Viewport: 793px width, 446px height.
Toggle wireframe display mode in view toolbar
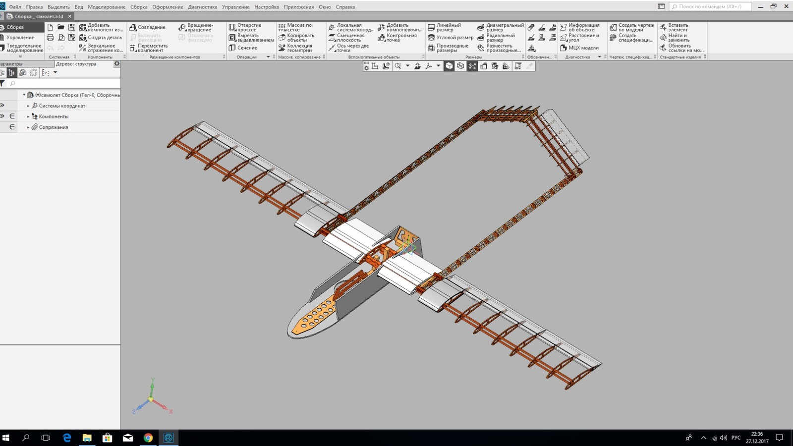(460, 66)
